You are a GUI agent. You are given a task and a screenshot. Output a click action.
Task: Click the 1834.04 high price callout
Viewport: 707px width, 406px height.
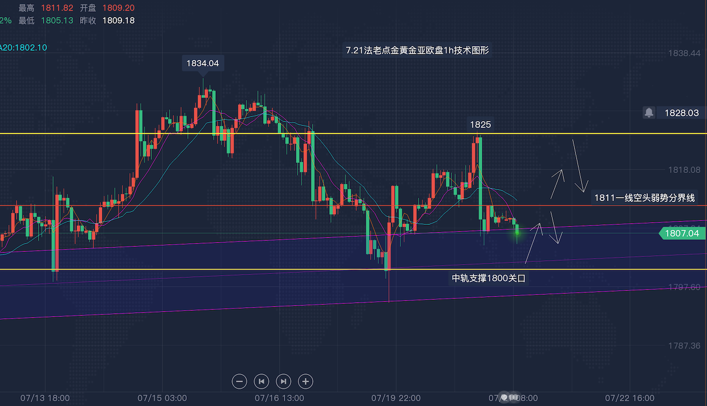pos(202,64)
